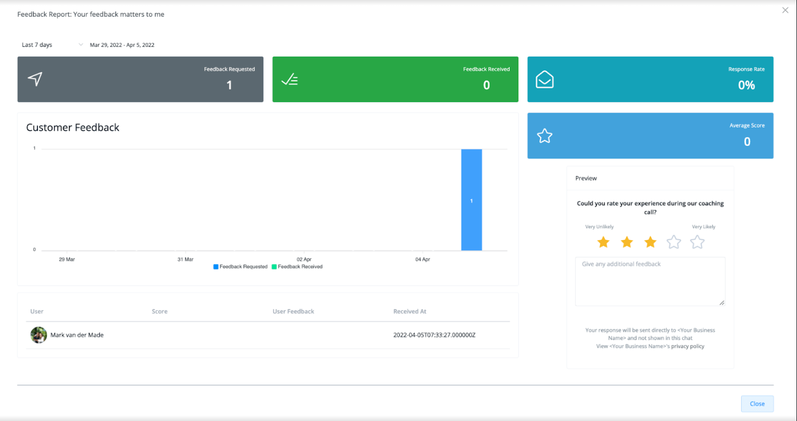Toggle Feedback Received legend series
The width and height of the screenshot is (797, 421).
pos(297,267)
